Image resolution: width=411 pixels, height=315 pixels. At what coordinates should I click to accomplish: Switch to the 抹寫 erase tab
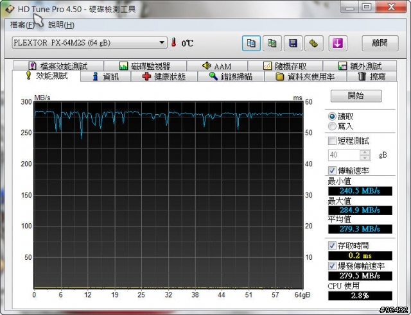pyautogui.click(x=372, y=77)
